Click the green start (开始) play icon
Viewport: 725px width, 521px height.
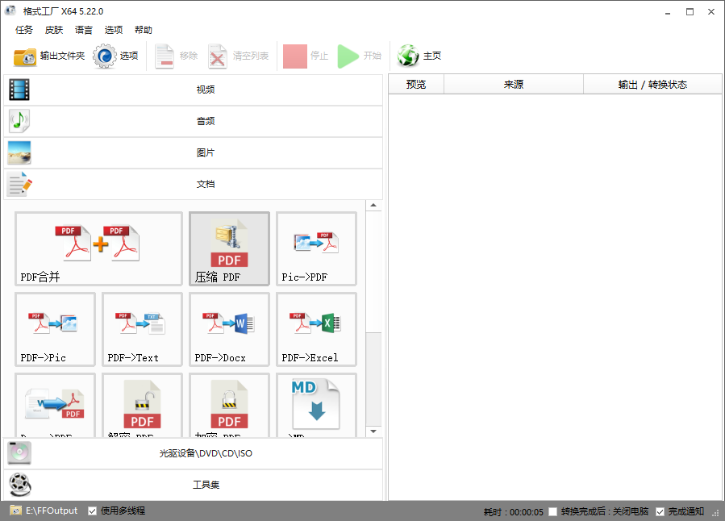point(348,56)
